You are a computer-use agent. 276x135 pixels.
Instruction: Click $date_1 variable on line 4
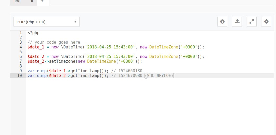tap(36, 47)
